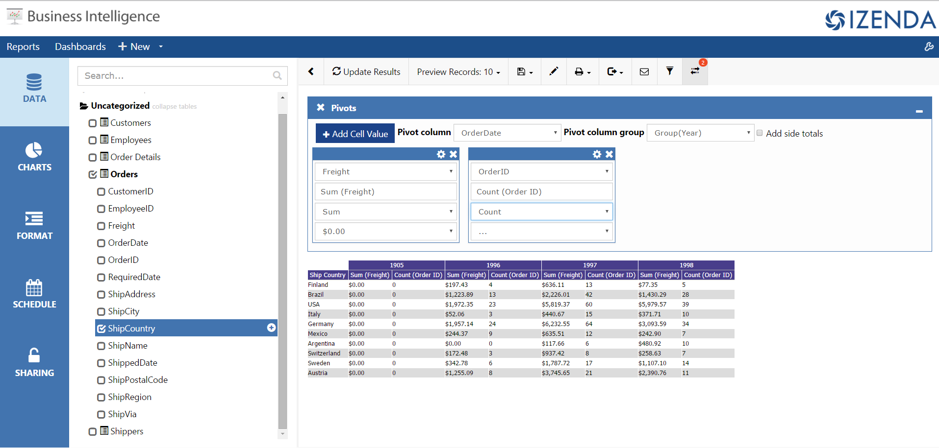Click the wrench settings icon
The height and width of the screenshot is (448, 939).
[x=929, y=47]
